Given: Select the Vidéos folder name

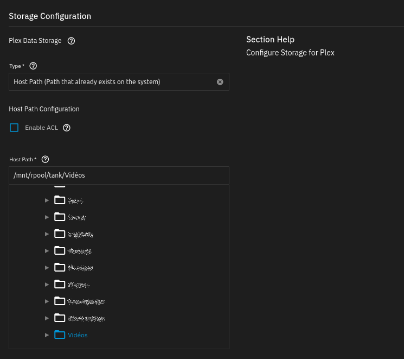Looking at the screenshot, I should coord(78,335).
